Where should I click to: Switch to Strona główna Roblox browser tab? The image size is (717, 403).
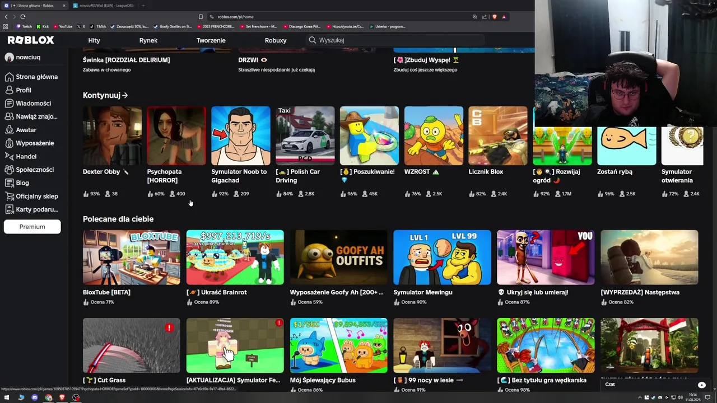pos(34,6)
